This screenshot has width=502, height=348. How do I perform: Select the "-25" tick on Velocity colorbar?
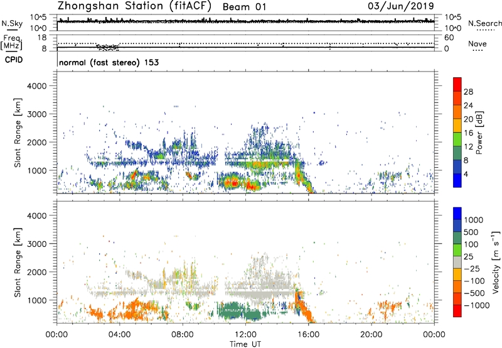[x=471, y=268]
